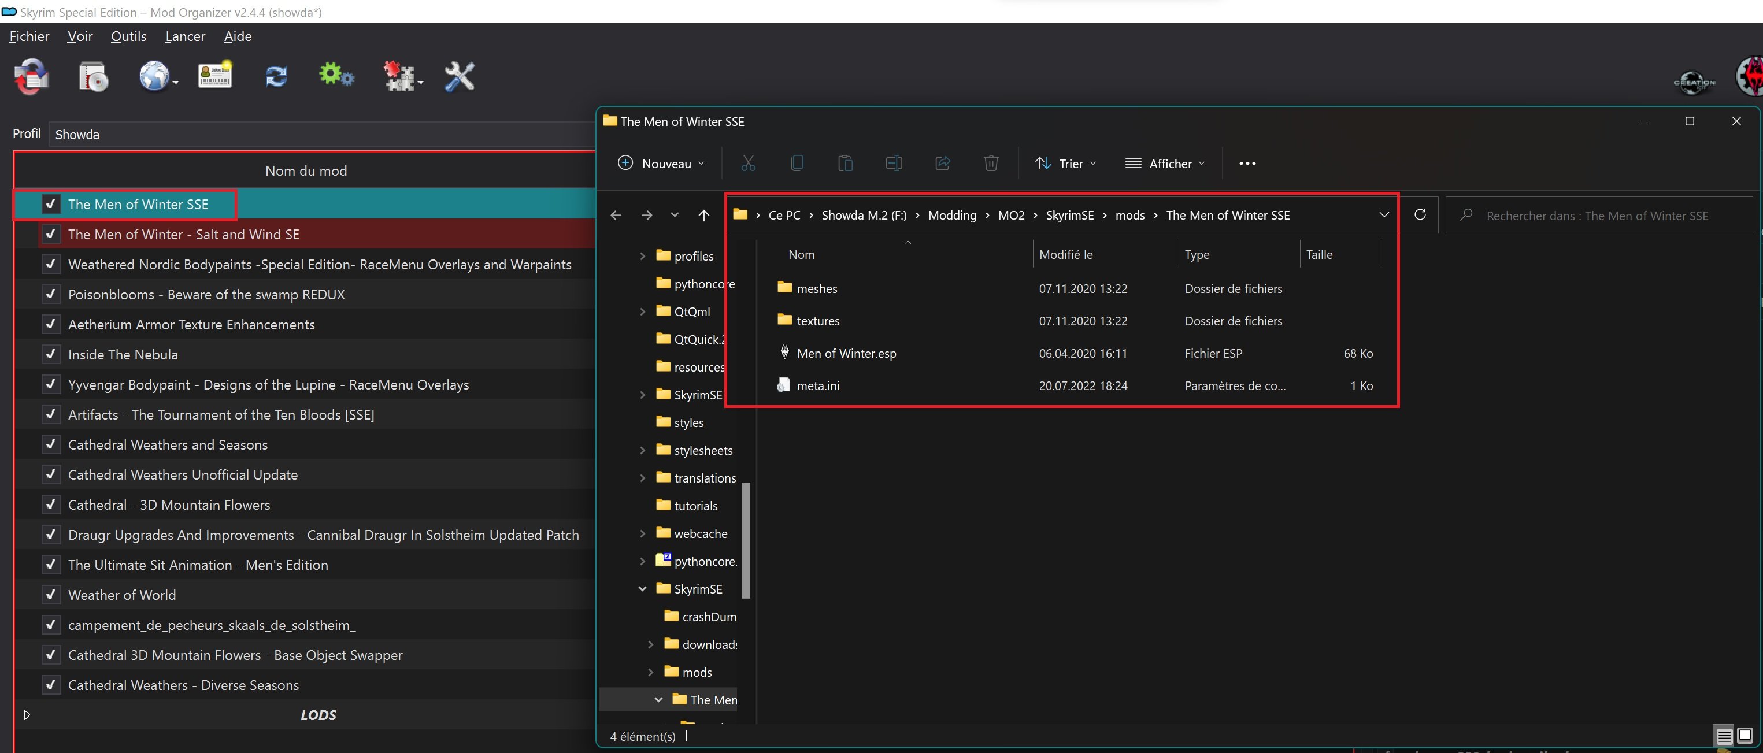This screenshot has height=753, width=1763.
Task: Disable Weather of World mod checkbox
Action: pos(51,595)
